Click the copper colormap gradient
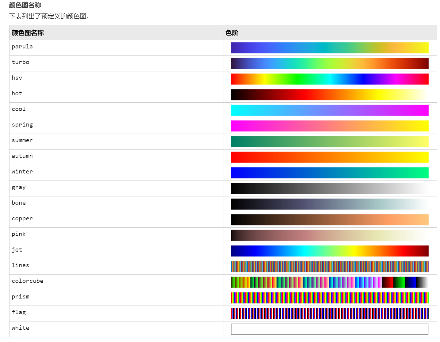 [x=330, y=220]
